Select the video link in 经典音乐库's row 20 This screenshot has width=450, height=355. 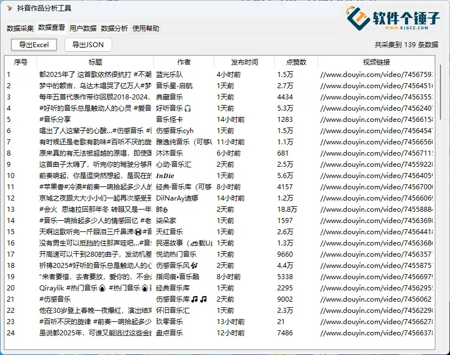point(376,288)
